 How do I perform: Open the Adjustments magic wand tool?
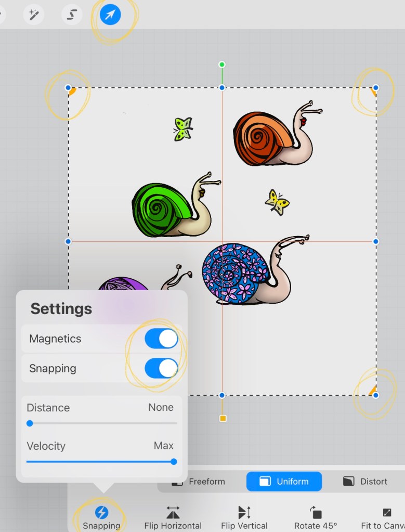coord(34,15)
